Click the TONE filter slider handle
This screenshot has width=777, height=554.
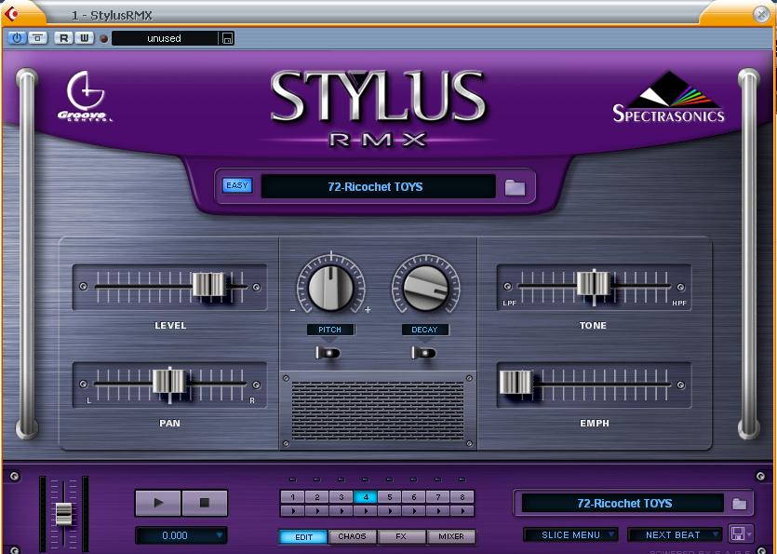(x=593, y=284)
